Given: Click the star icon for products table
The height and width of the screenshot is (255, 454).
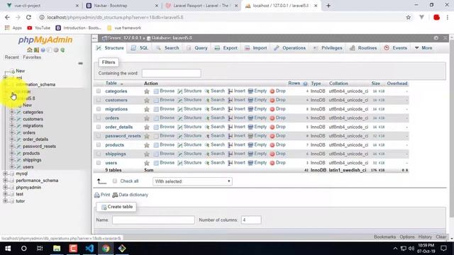Looking at the screenshot, I should pos(147,145).
